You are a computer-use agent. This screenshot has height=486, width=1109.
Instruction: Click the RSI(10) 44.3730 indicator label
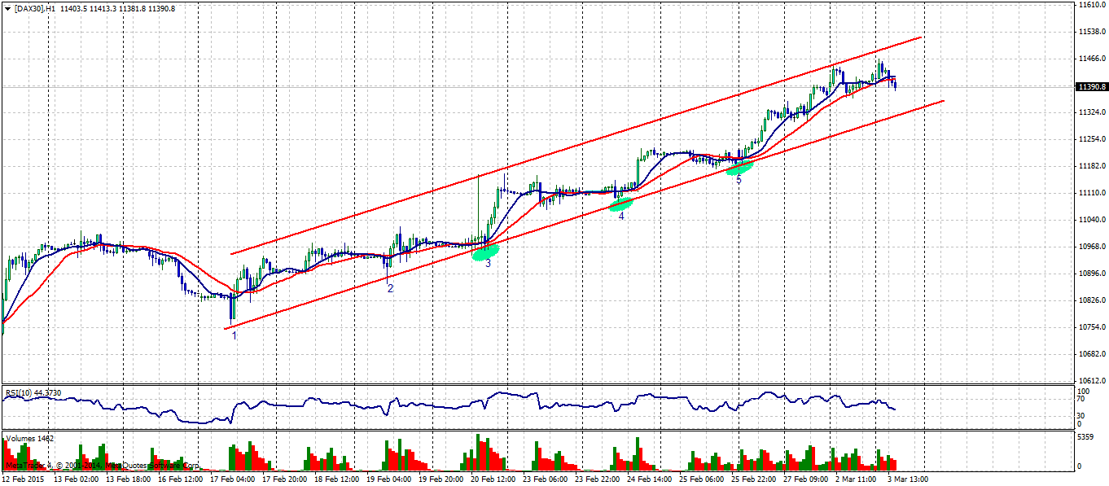33,392
